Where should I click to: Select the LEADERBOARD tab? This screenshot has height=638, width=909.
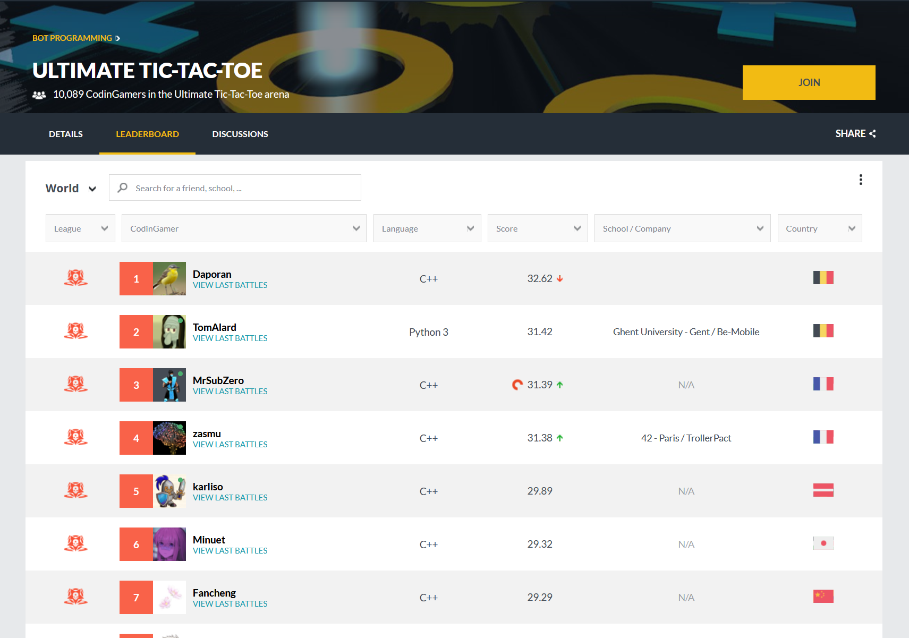[x=147, y=134]
